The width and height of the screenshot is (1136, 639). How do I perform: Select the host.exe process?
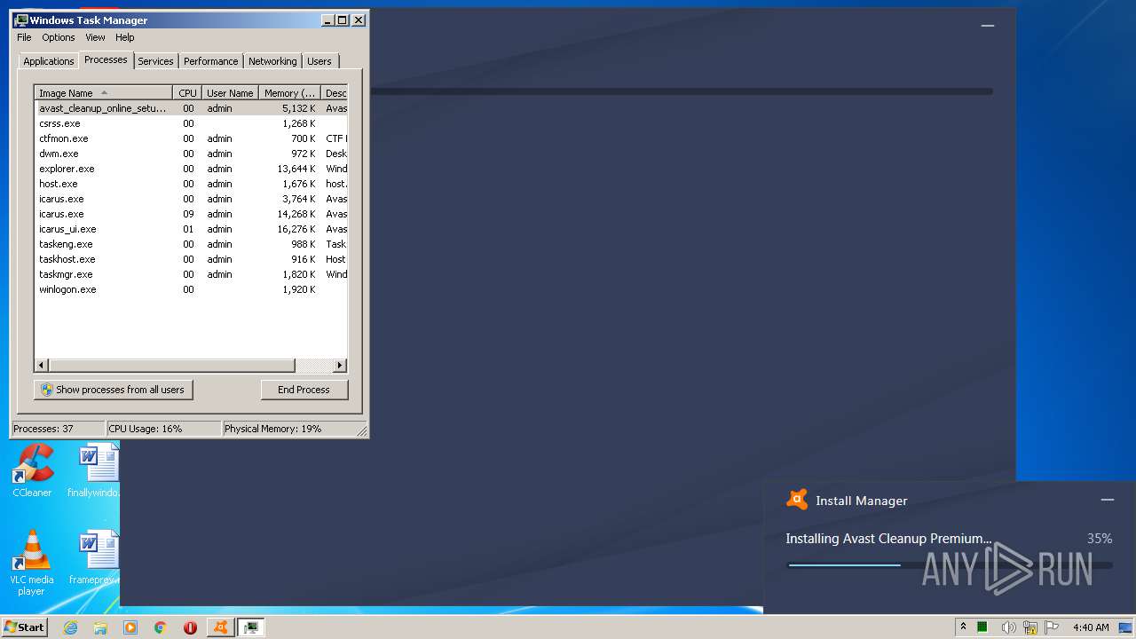(x=191, y=184)
